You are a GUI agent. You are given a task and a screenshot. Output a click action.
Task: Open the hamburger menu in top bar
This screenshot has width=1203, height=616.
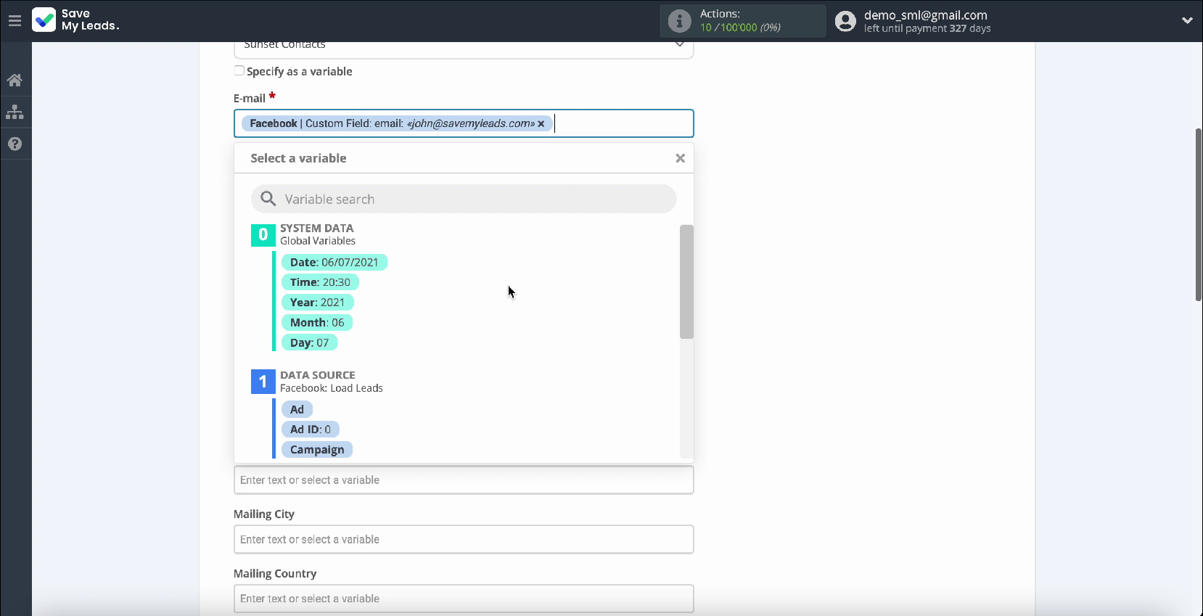pos(15,21)
